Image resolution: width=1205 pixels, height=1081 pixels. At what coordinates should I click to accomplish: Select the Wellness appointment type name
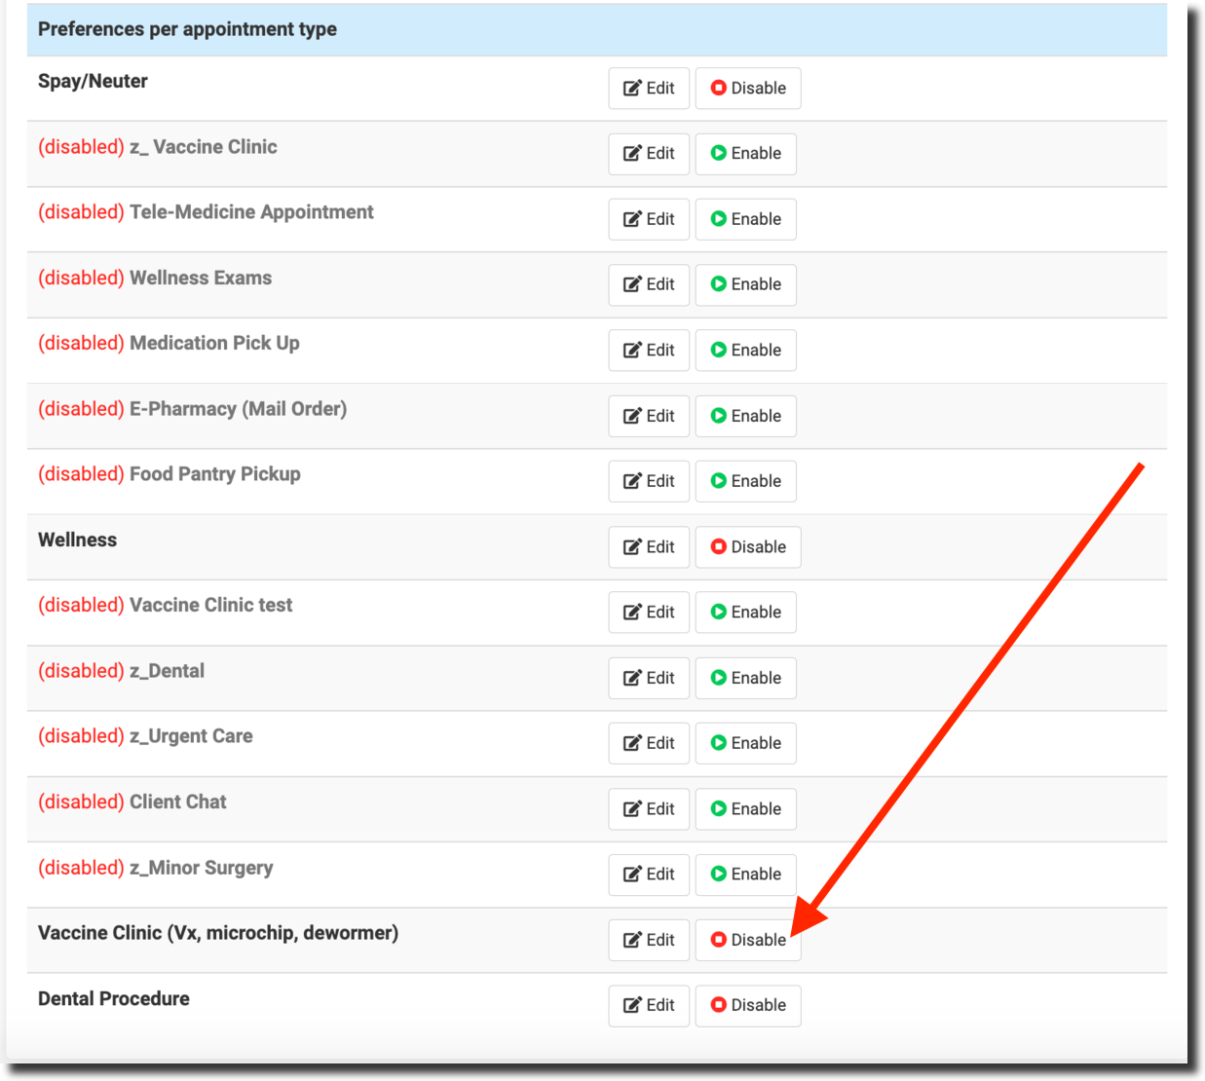[x=77, y=540]
